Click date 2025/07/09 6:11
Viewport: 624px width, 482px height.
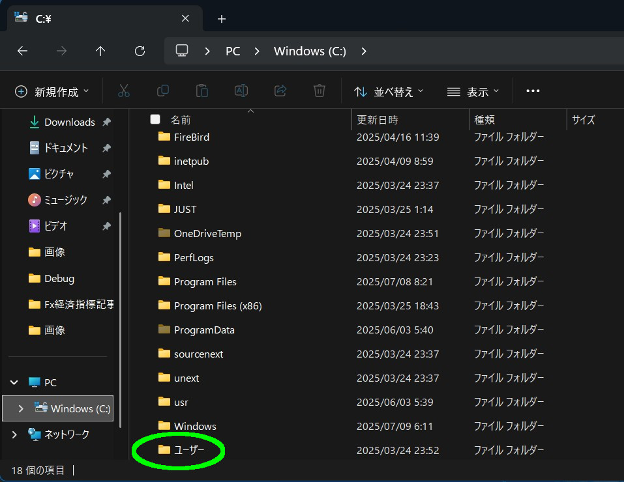tap(394, 427)
